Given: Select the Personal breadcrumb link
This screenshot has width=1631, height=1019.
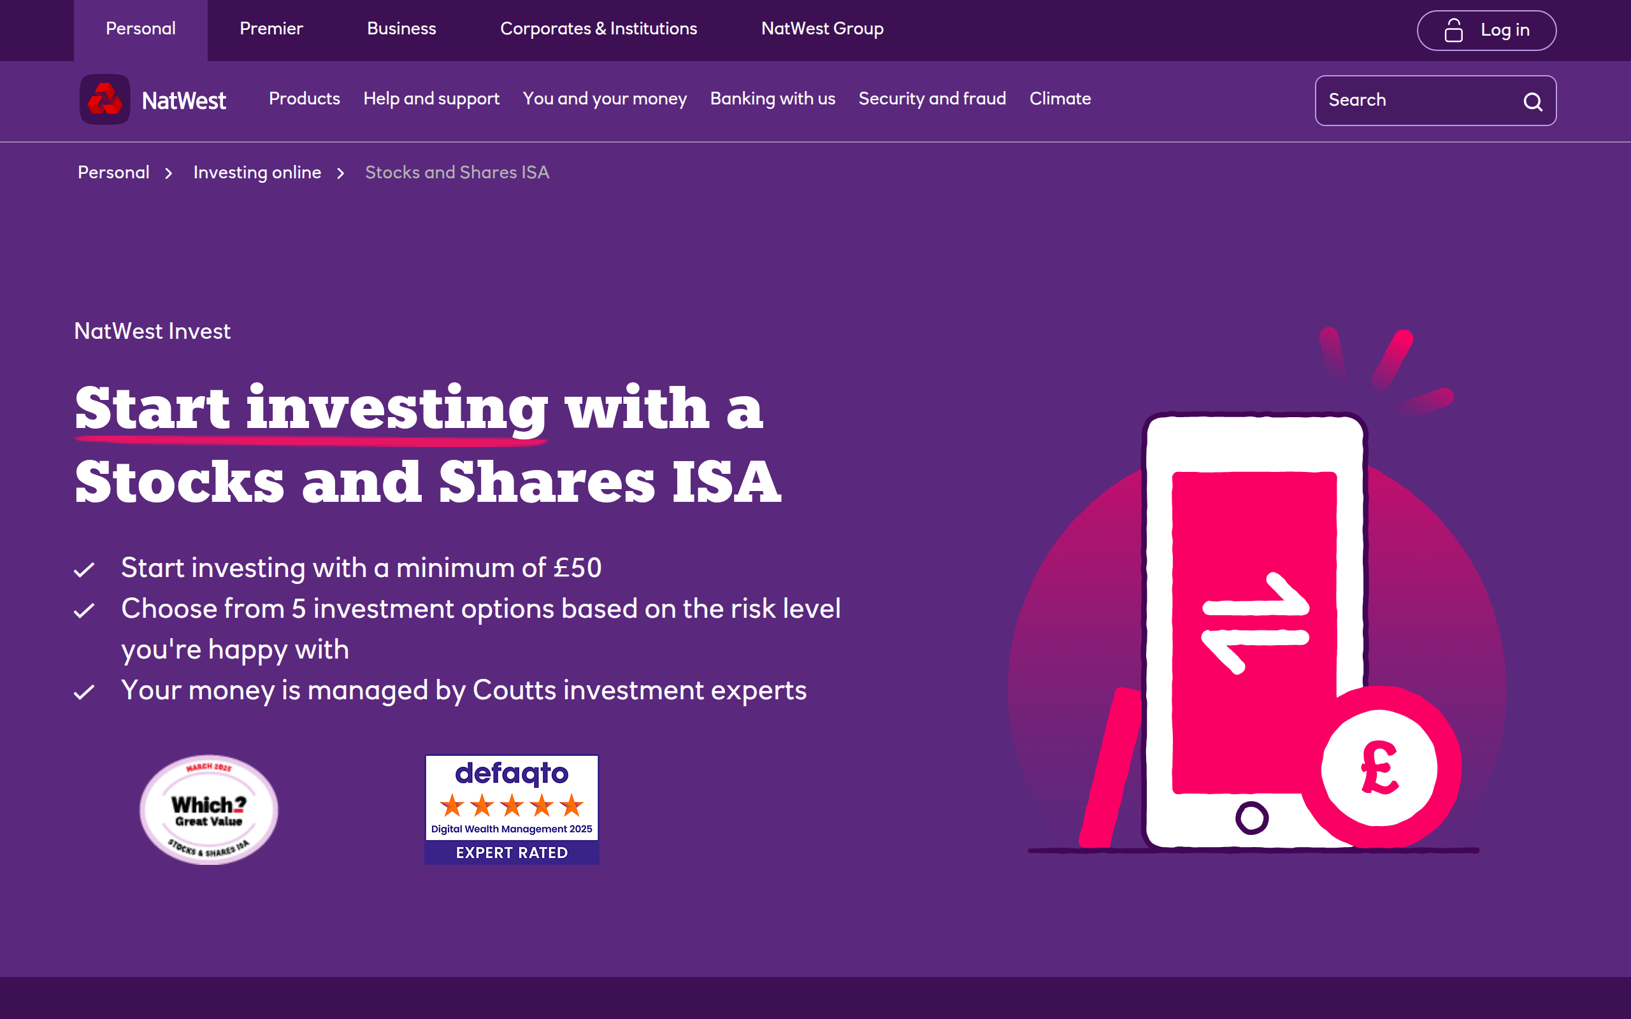Looking at the screenshot, I should pyautogui.click(x=113, y=173).
